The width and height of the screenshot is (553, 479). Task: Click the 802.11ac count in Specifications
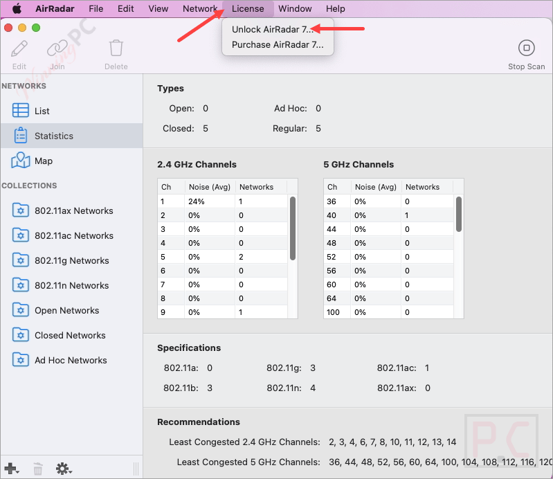click(427, 368)
